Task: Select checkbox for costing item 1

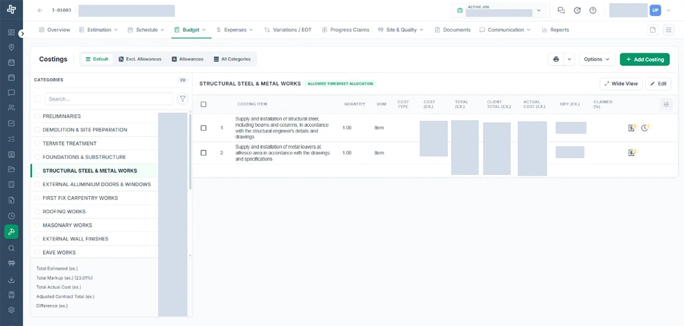Action: (x=204, y=128)
